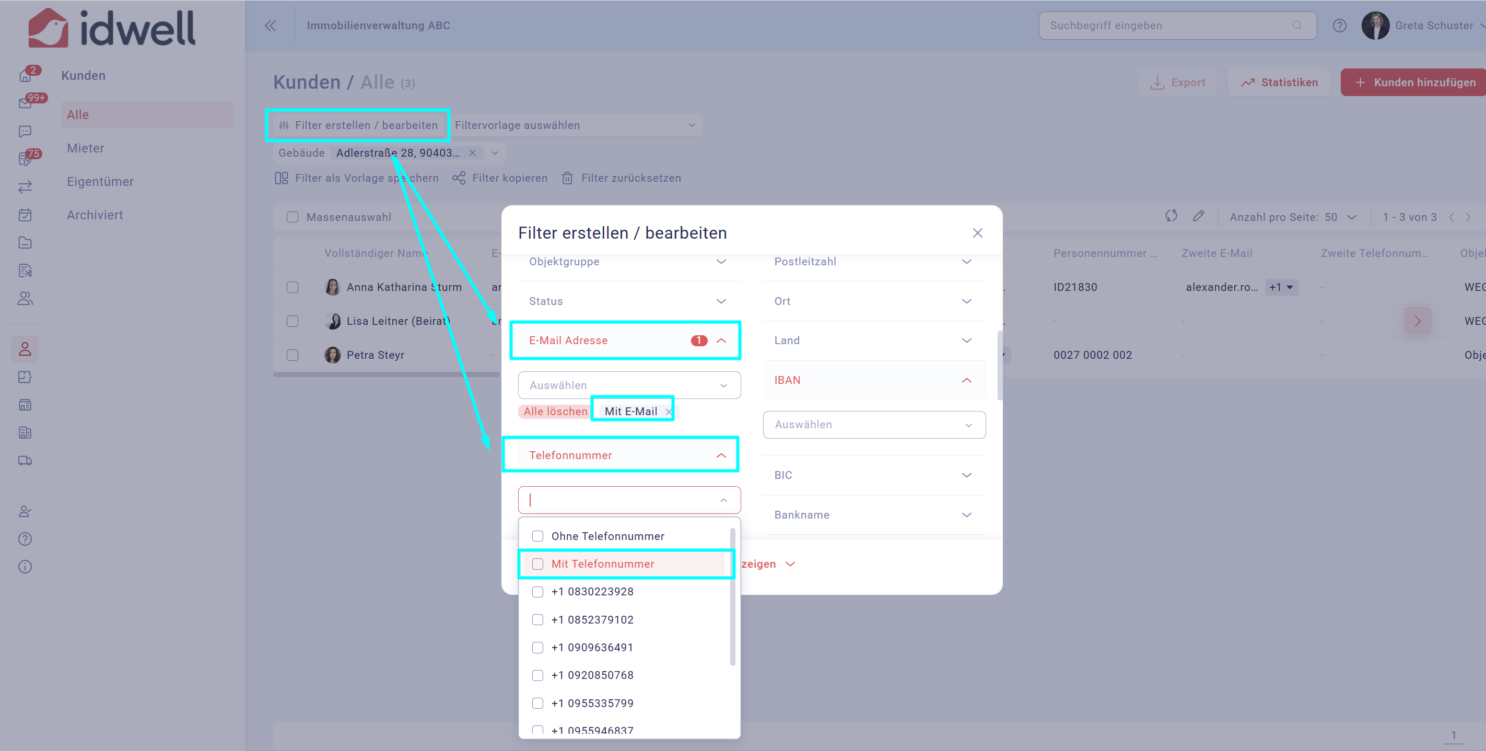Viewport: 1486px width, 751px height.
Task: Click the Alle löschen tag button
Action: click(x=555, y=411)
